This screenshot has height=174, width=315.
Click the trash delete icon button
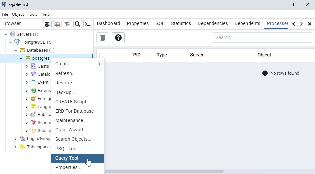103,38
